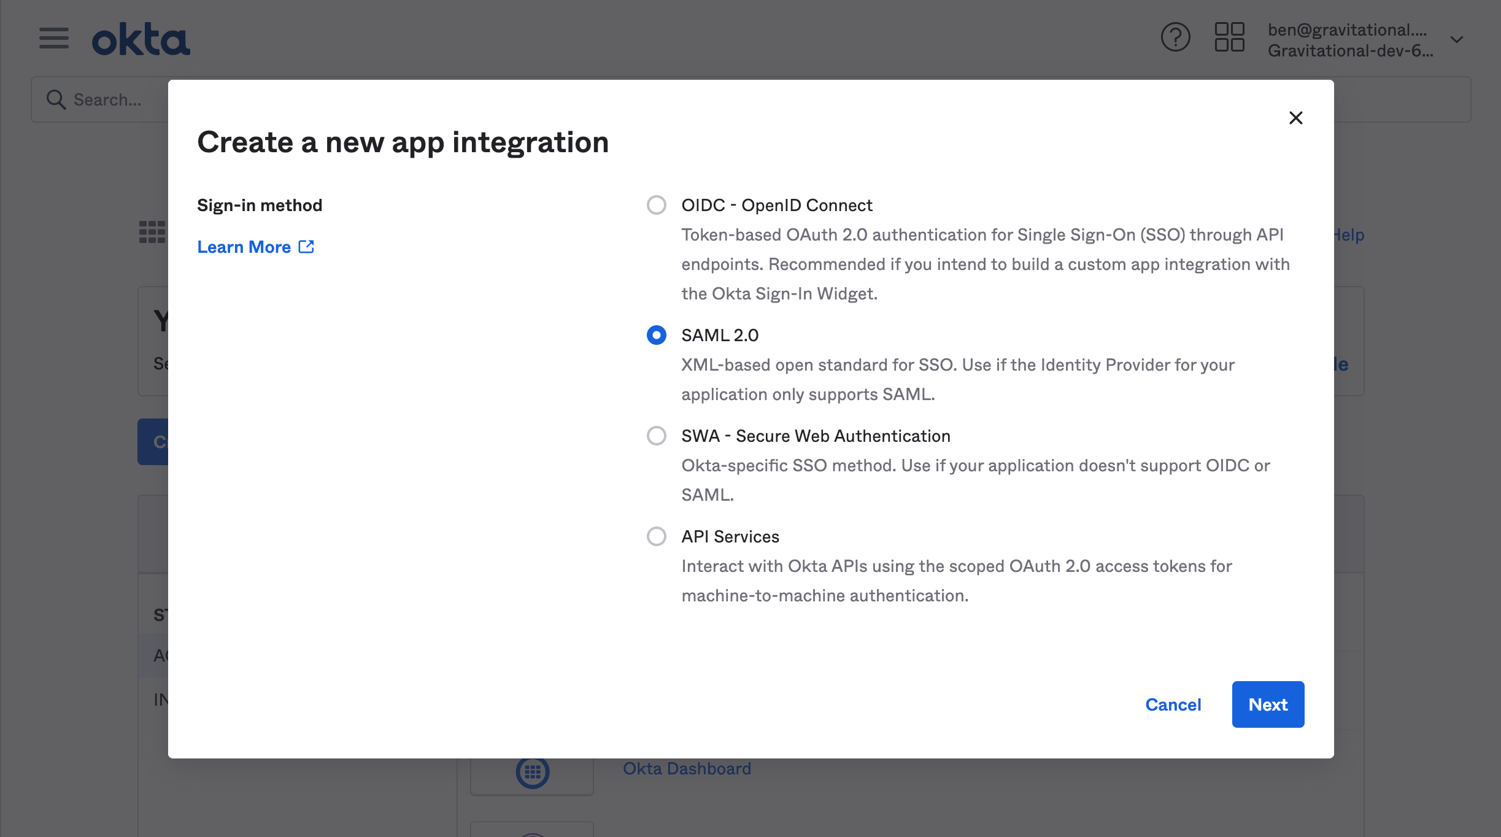Click Next to proceed

[1267, 704]
